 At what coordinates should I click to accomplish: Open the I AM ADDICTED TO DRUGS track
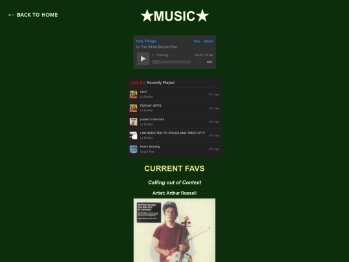click(x=173, y=133)
